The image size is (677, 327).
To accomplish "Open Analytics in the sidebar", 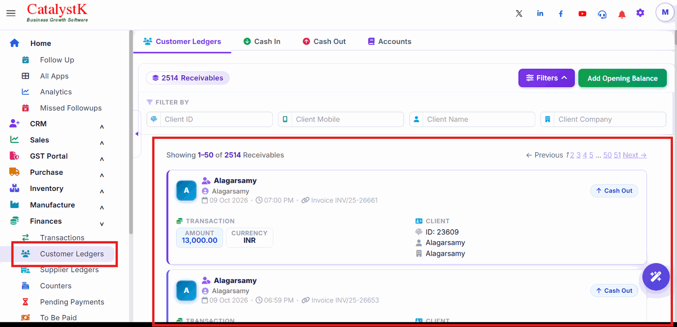I will 56,92.
